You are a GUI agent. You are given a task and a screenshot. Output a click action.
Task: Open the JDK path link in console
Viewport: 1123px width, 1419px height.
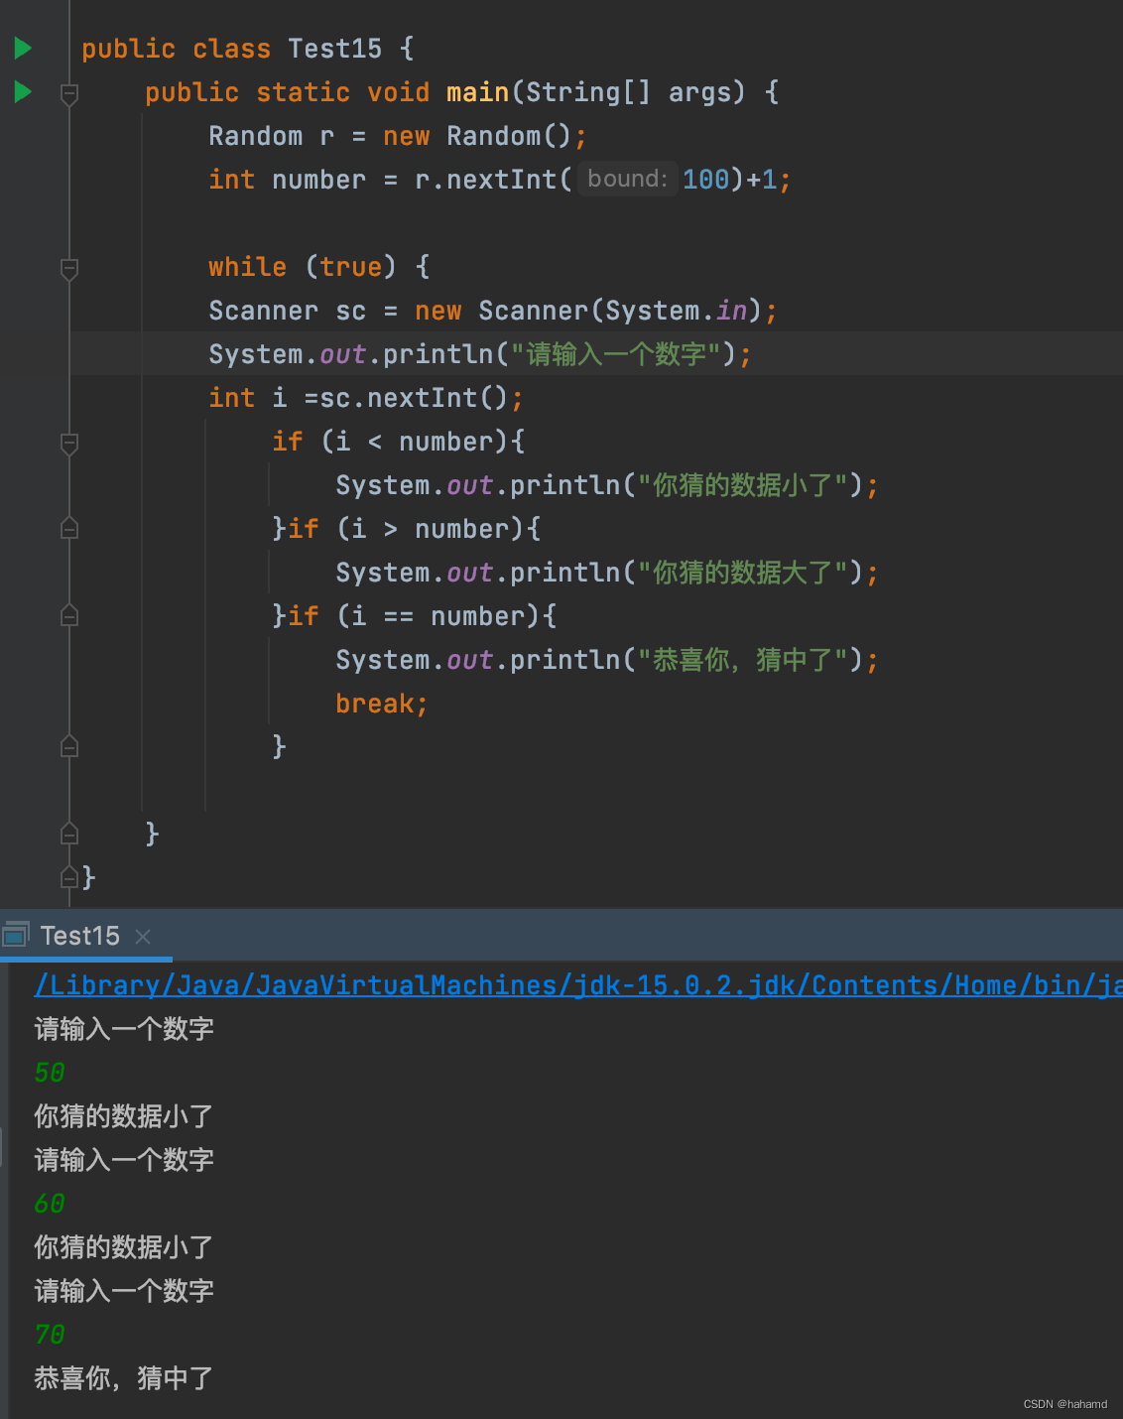pyautogui.click(x=578, y=985)
